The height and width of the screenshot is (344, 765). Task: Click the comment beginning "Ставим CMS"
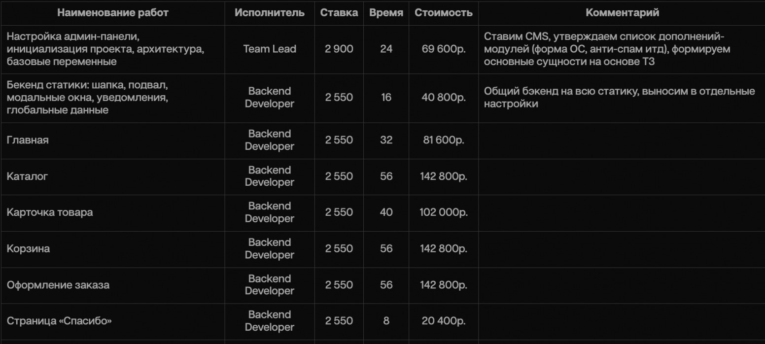(x=607, y=49)
